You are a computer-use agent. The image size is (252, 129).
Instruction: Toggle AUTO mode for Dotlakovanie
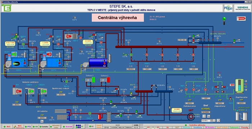tap(190, 103)
